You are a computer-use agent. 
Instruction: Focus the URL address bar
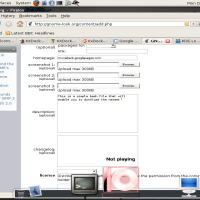[106, 24]
